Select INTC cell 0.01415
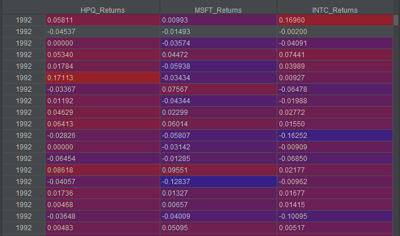Screen dimensions: 400x236 335,205
